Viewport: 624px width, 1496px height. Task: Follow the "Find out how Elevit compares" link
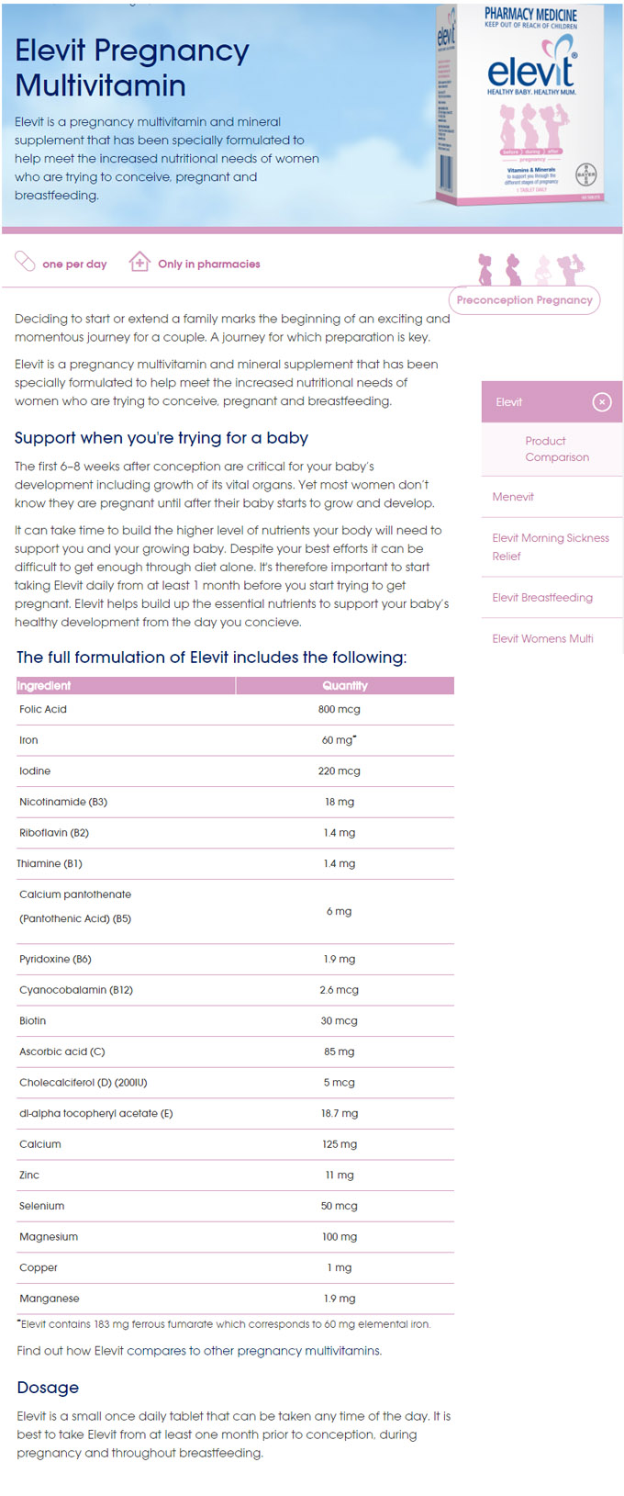(x=199, y=1351)
